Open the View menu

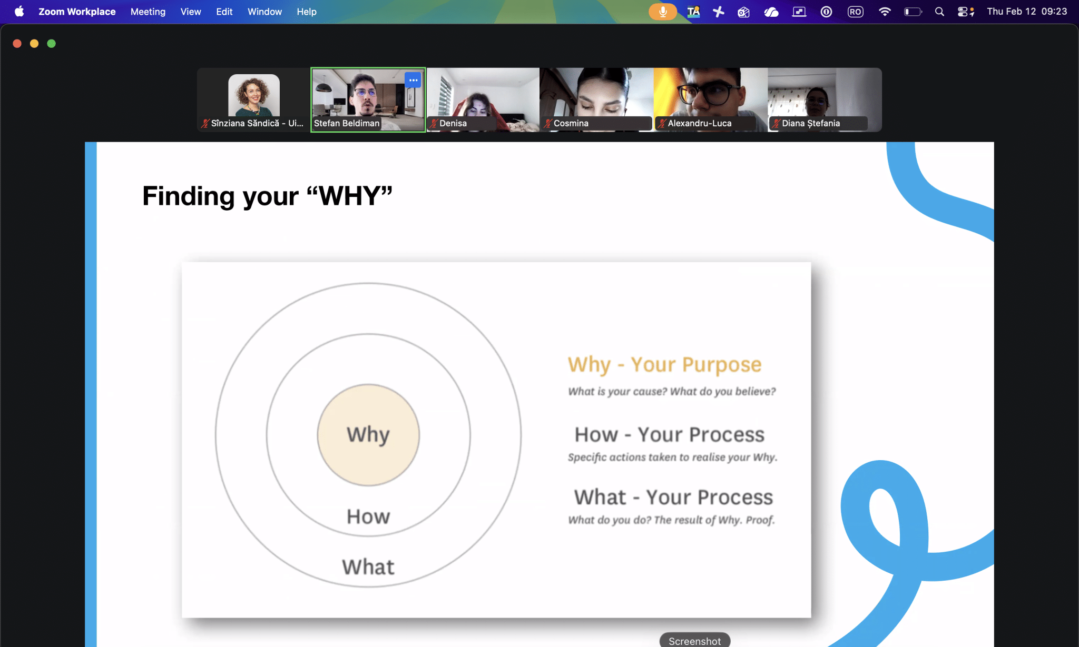tap(191, 12)
